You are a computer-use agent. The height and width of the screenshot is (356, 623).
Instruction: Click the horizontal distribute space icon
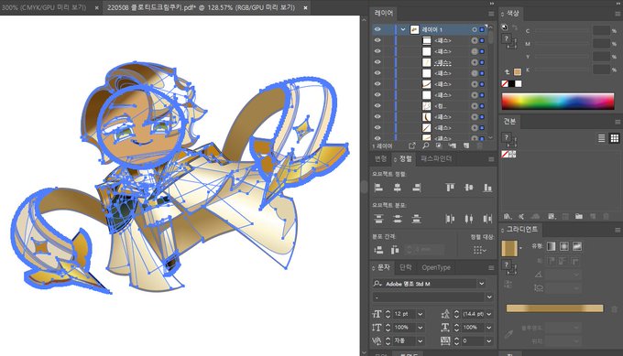coord(395,250)
